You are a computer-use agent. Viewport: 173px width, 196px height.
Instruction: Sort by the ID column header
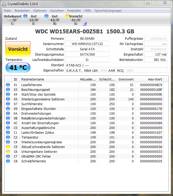[16, 79]
